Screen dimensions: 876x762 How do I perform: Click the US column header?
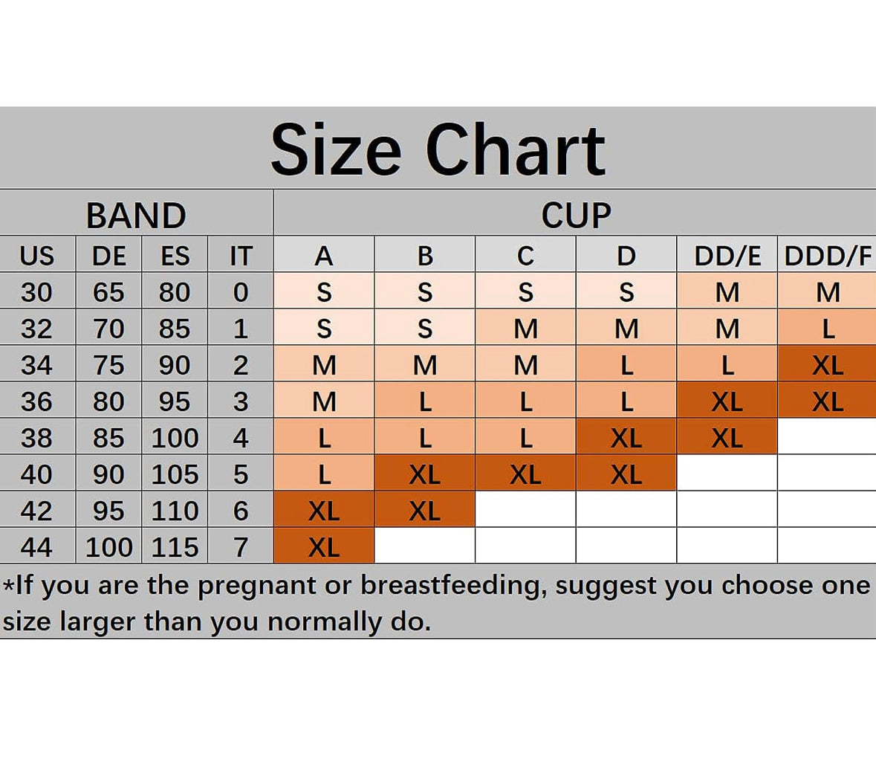tap(37, 256)
